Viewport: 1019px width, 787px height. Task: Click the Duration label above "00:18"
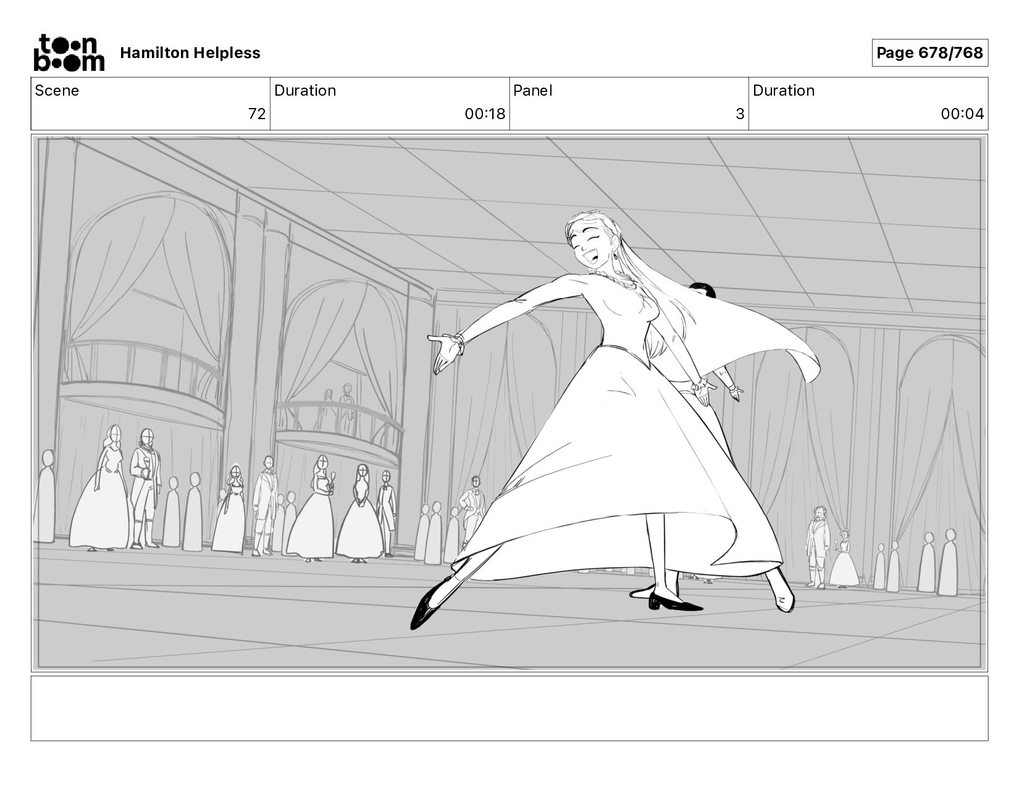pos(305,91)
